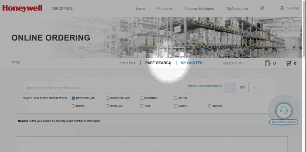
Task: Click the cart count 0
Action: tap(295, 63)
